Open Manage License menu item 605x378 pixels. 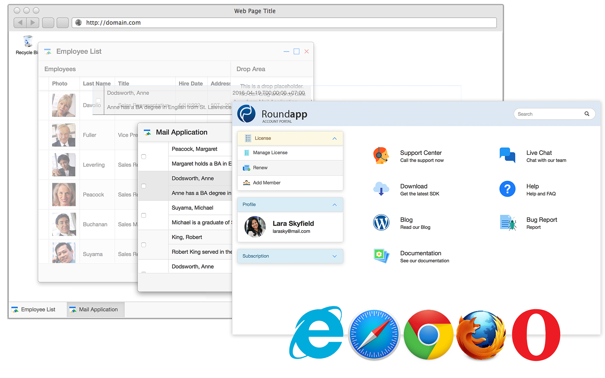click(x=290, y=153)
